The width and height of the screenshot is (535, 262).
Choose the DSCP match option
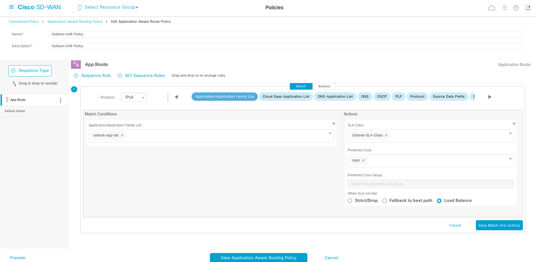[381, 97]
